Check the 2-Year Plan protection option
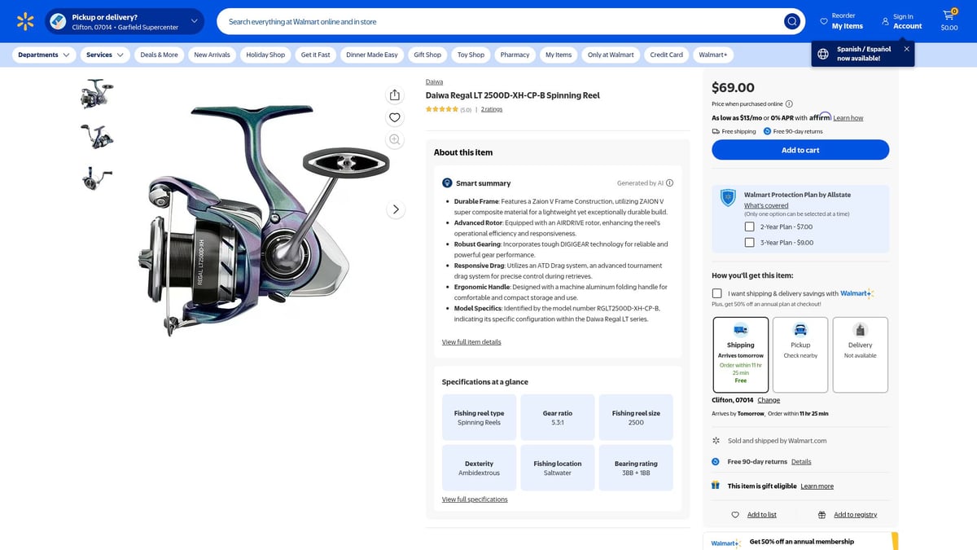This screenshot has height=550, width=977. tap(749, 227)
